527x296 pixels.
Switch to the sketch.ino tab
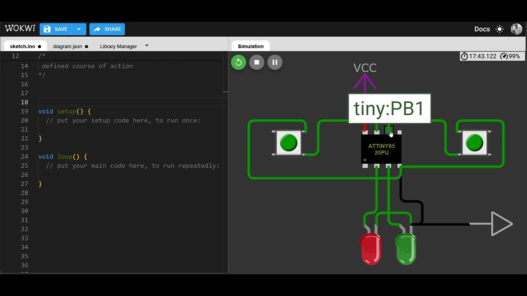coord(26,46)
